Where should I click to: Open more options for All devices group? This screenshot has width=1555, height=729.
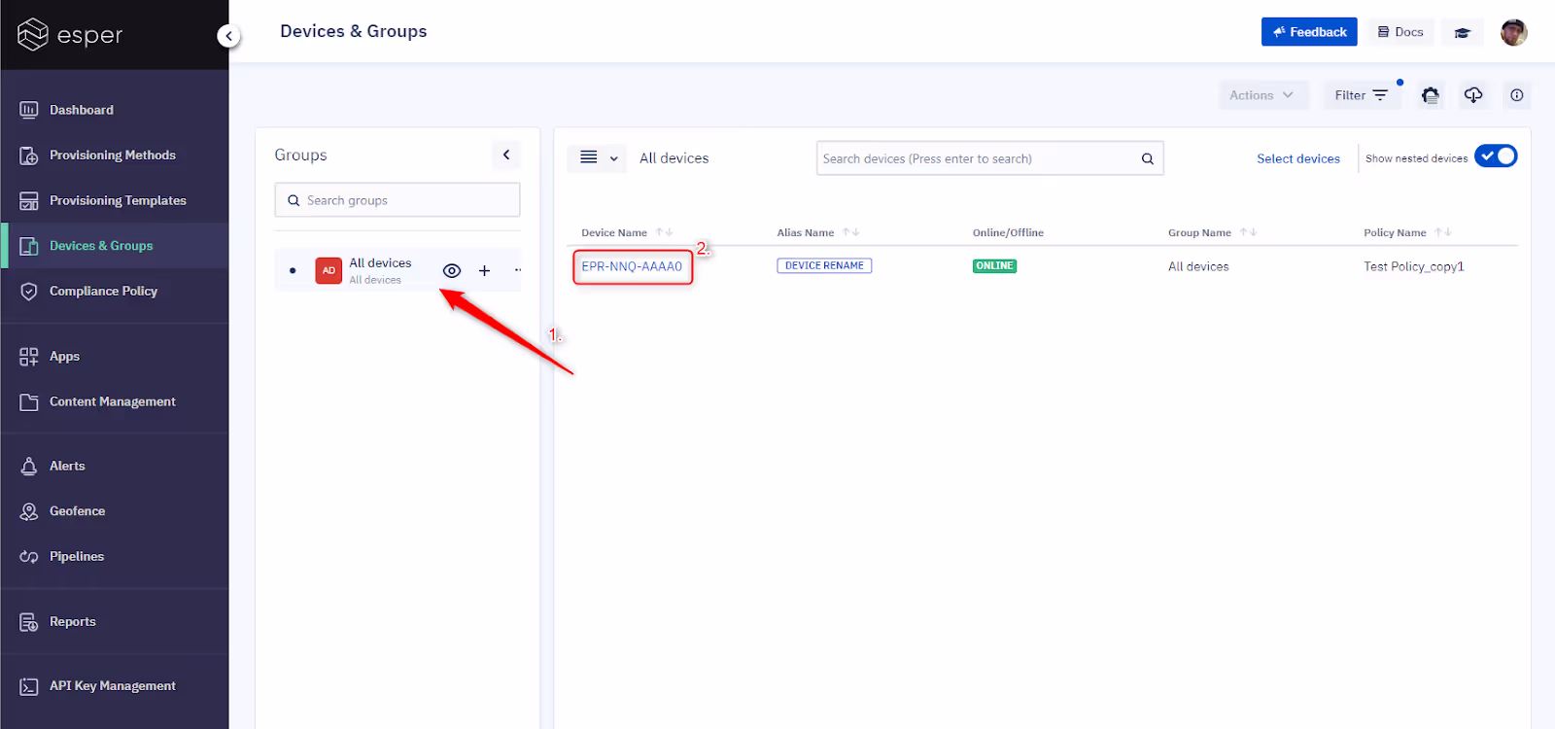[517, 270]
